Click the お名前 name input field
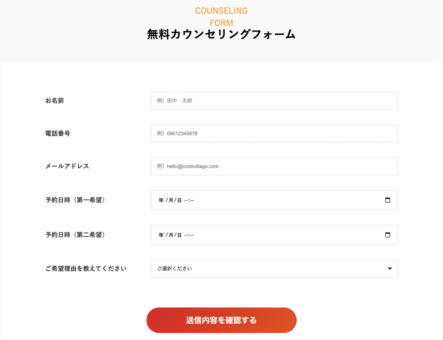 click(x=274, y=101)
